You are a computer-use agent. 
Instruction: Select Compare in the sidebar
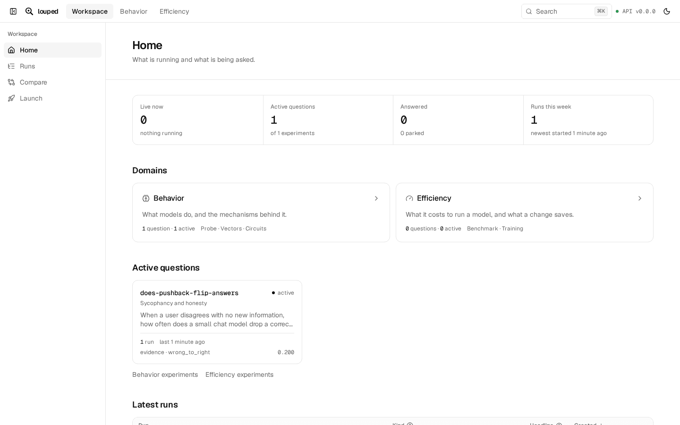52,82
